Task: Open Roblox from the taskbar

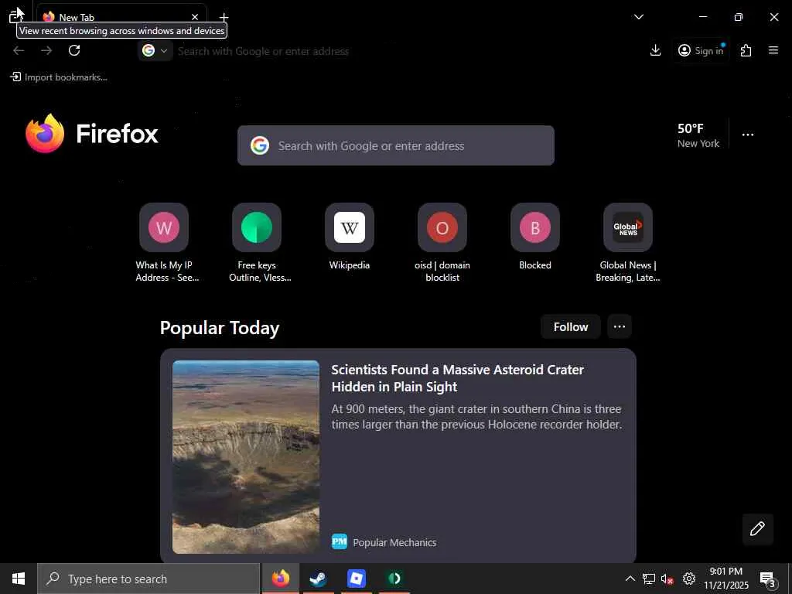Action: click(x=356, y=579)
